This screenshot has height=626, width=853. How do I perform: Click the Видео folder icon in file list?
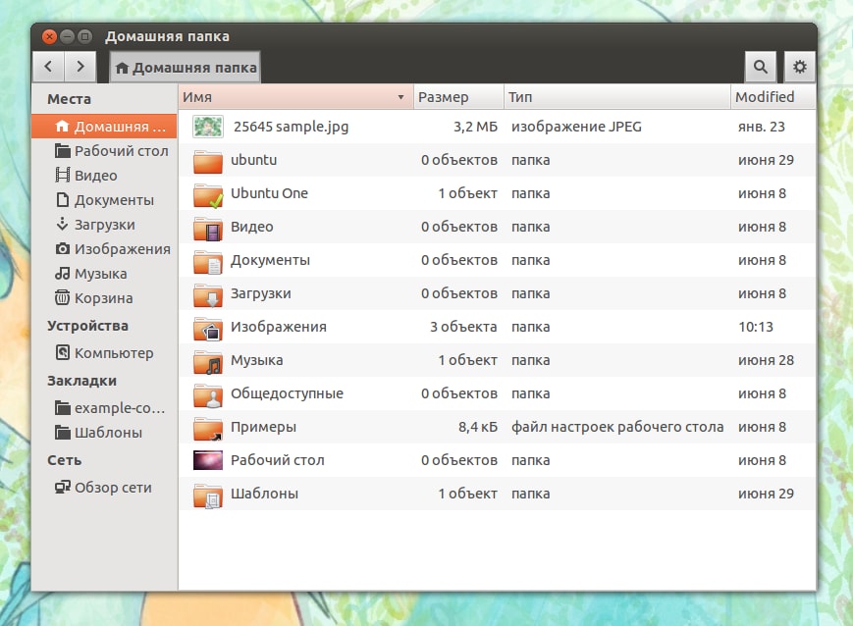pyautogui.click(x=208, y=228)
